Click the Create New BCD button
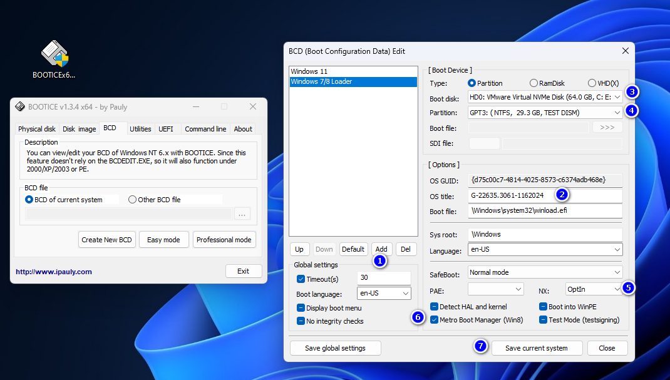The image size is (670, 380). (x=107, y=240)
